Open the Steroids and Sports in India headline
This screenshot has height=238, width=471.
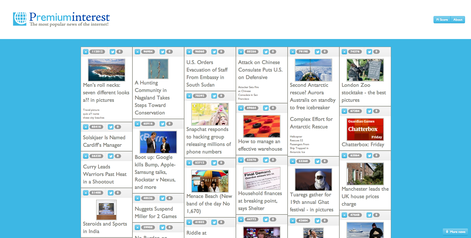coord(105,227)
